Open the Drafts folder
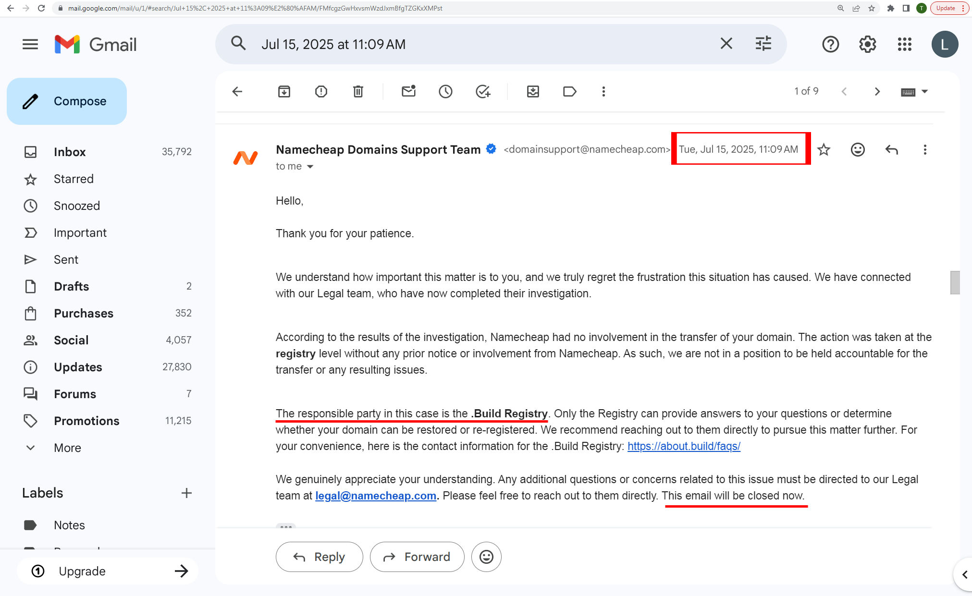The height and width of the screenshot is (596, 972). [x=108, y=287]
